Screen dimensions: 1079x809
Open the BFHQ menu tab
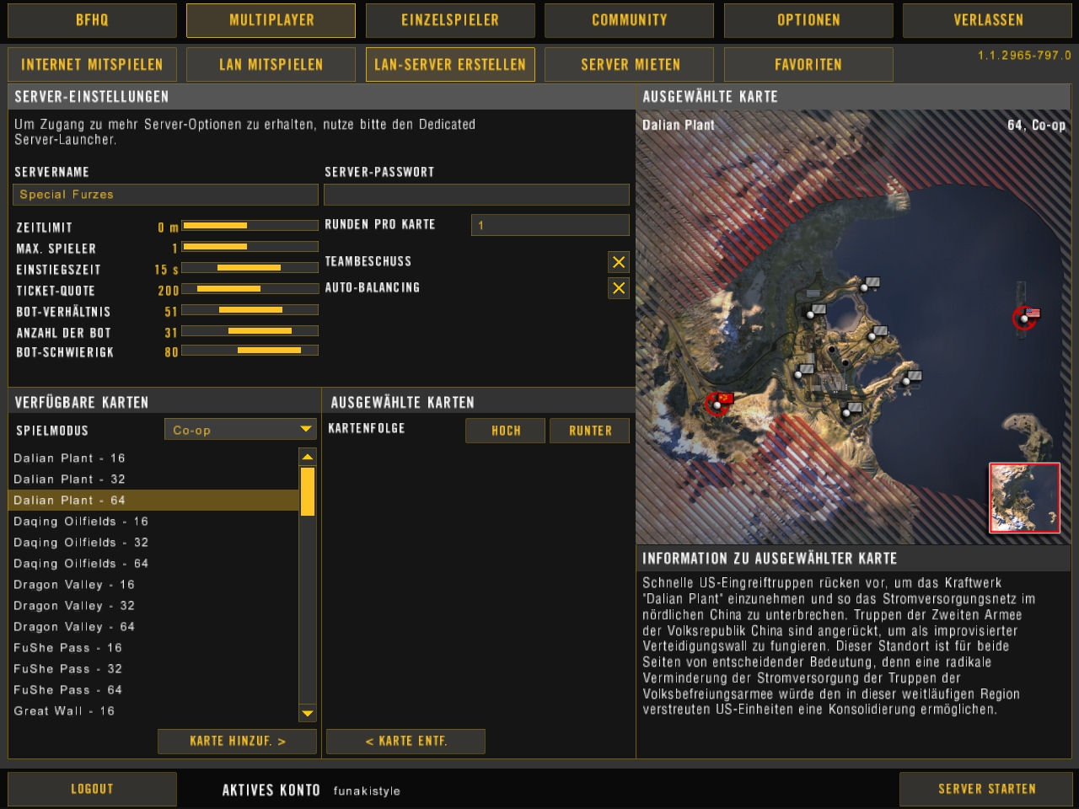(92, 20)
